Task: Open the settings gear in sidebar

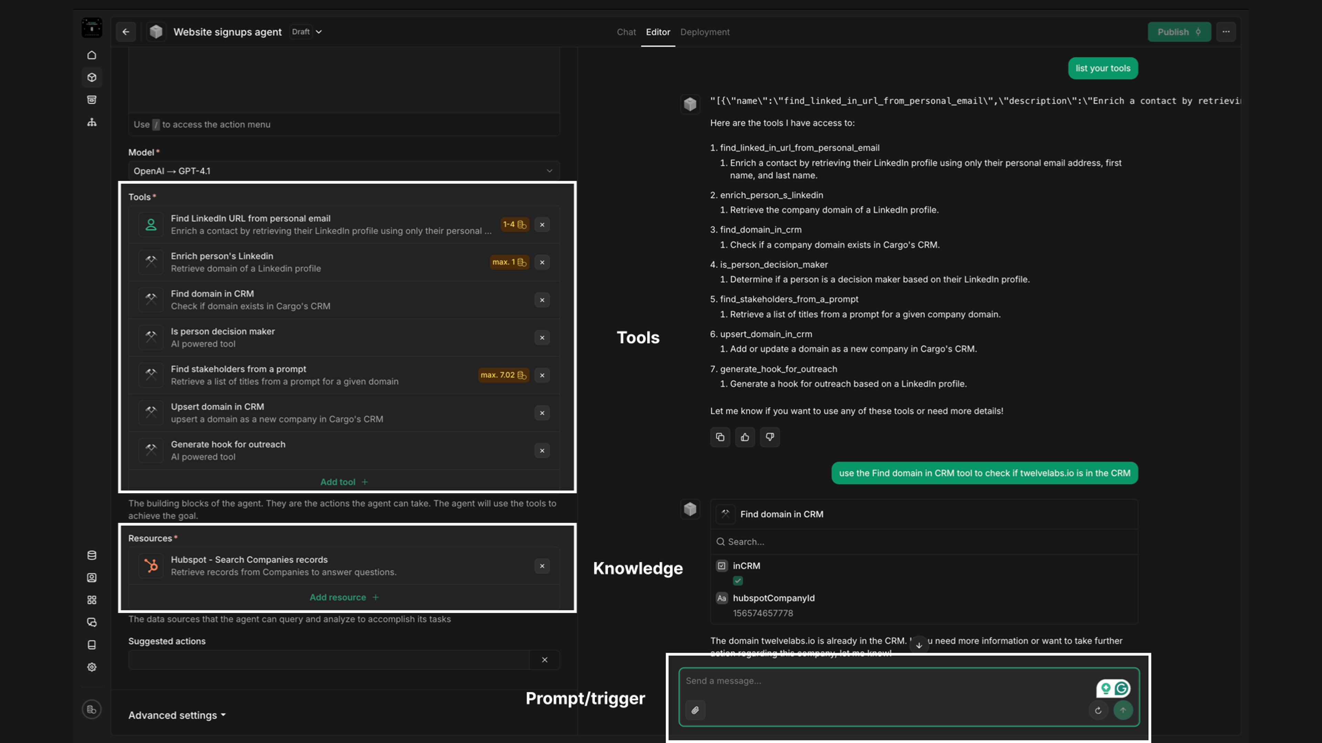Action: (92, 667)
